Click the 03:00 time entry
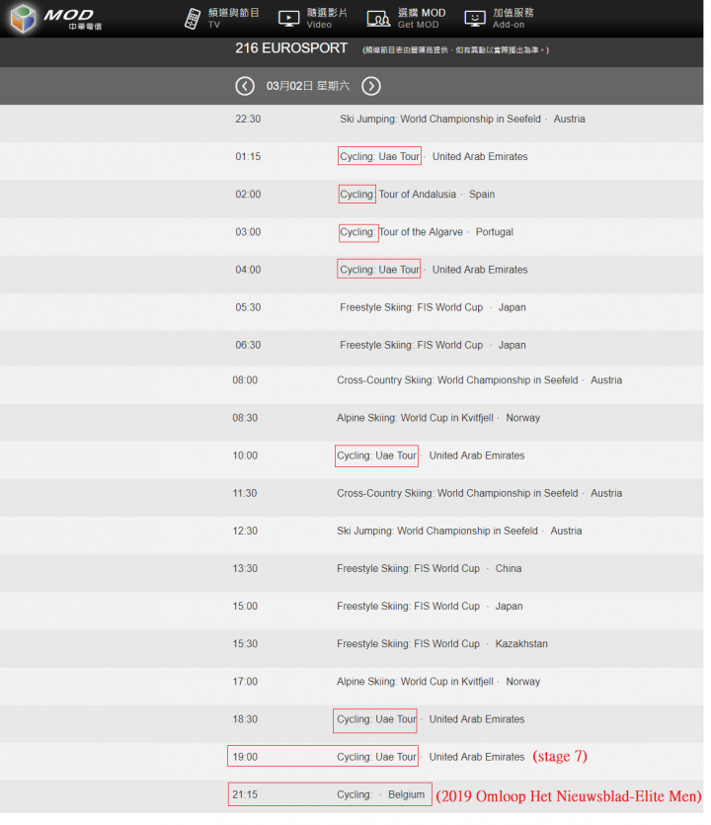Image resolution: width=711 pixels, height=825 pixels. tap(248, 232)
